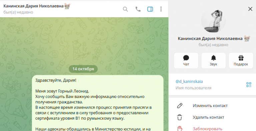
Task: Click the message text 'Здравствуйте, Дария!'
Action: tap(56, 80)
